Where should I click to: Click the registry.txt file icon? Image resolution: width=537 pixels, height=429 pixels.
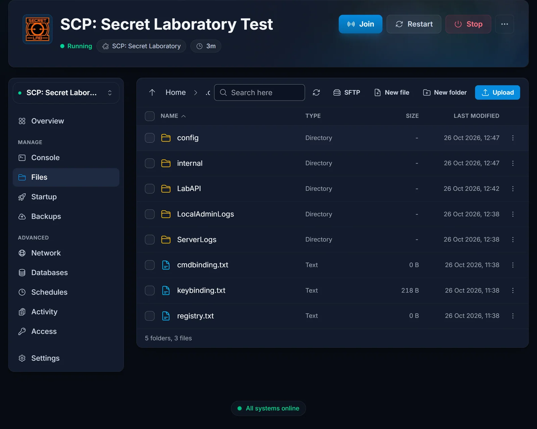tap(166, 316)
